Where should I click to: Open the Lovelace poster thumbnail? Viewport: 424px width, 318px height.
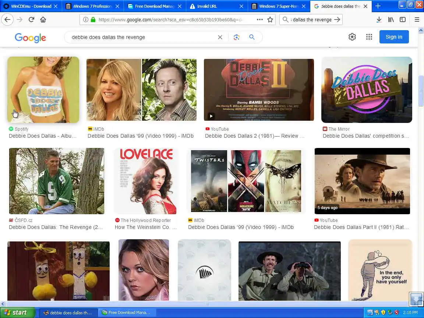pos(146,181)
